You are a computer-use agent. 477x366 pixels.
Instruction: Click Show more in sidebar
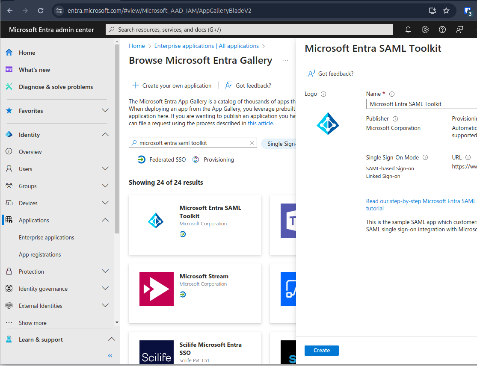pyautogui.click(x=33, y=323)
